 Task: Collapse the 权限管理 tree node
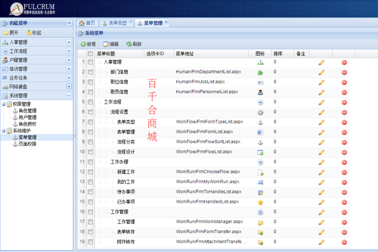pyautogui.click(x=4, y=104)
